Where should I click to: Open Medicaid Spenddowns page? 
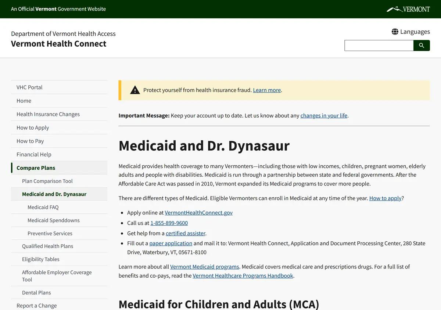(59, 220)
